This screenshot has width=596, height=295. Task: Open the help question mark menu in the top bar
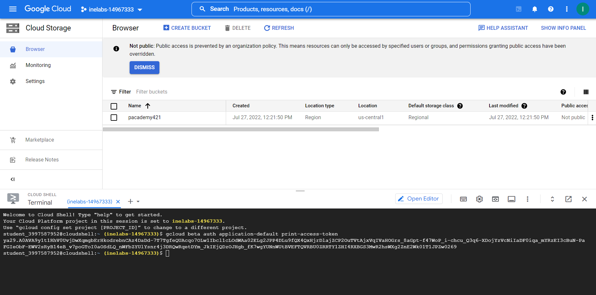[x=551, y=9]
